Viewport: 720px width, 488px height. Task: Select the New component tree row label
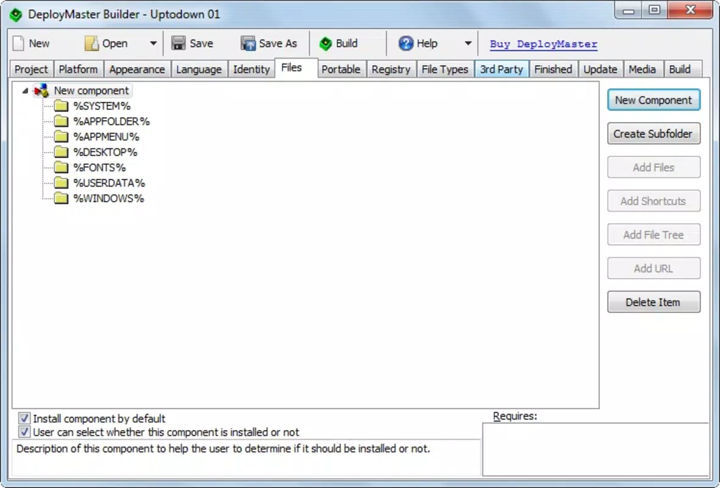point(92,90)
